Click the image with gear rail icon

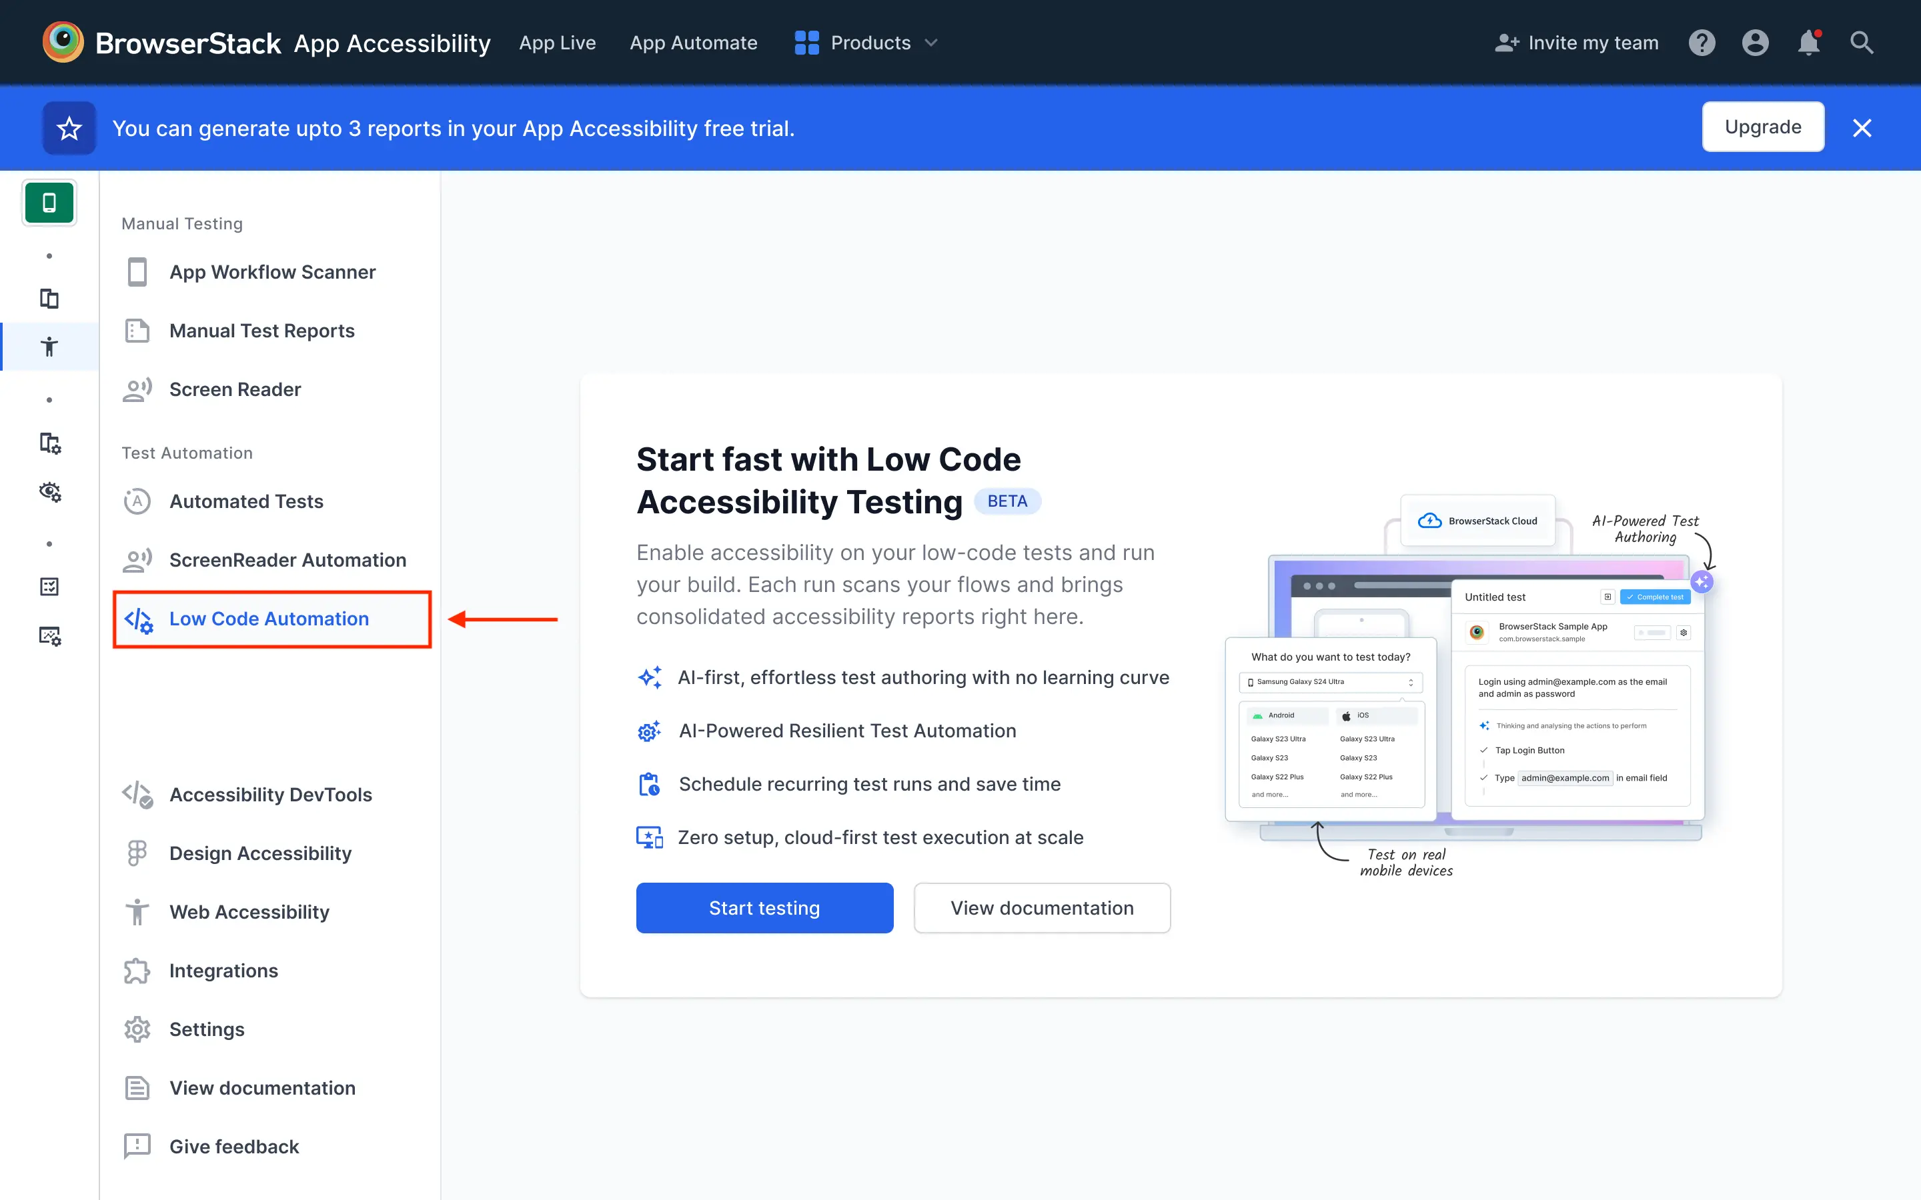pos(49,636)
